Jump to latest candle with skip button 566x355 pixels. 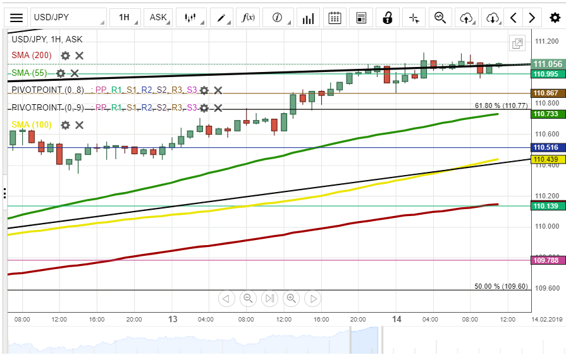(269, 298)
